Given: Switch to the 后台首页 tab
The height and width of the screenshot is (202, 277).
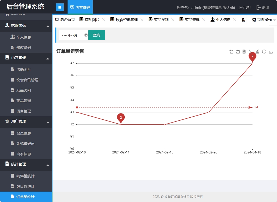Looking at the screenshot, I should (x=65, y=20).
